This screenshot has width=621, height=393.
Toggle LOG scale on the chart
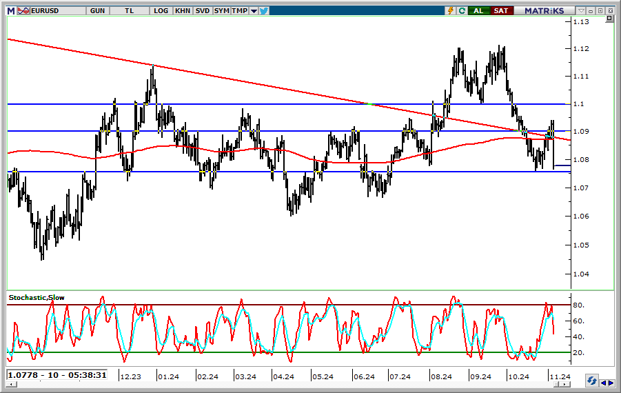(x=161, y=11)
